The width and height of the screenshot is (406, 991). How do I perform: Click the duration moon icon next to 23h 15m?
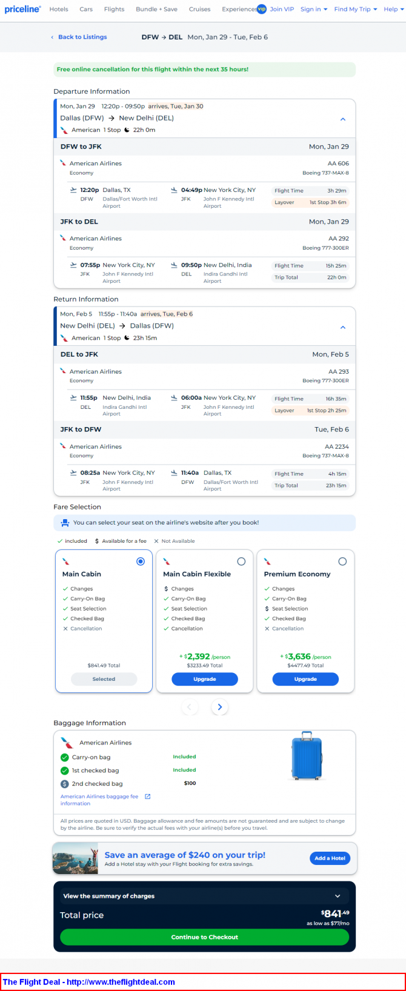click(x=127, y=338)
